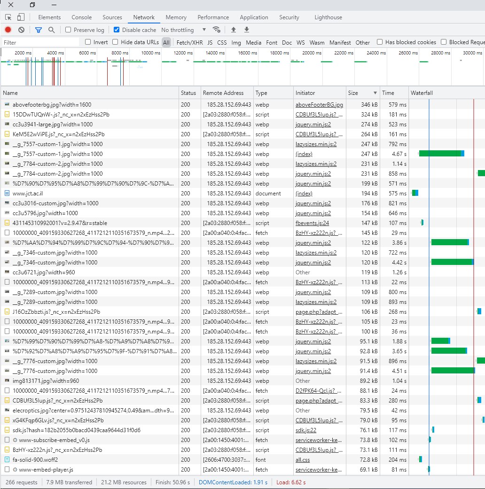Toggle the filter funnel icon
Screen dimensions: 485x489
click(39, 30)
